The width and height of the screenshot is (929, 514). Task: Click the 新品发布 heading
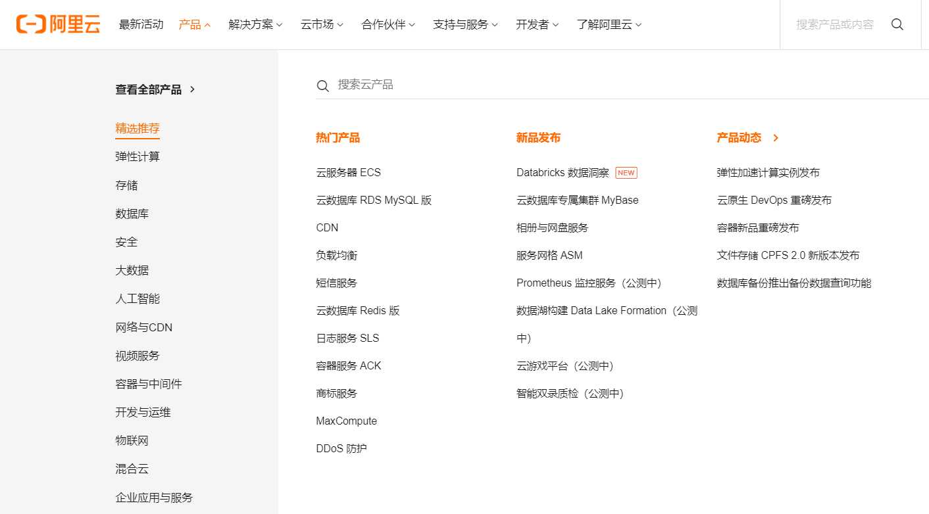(539, 138)
